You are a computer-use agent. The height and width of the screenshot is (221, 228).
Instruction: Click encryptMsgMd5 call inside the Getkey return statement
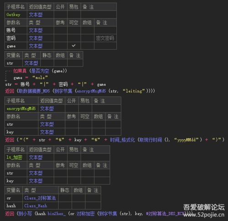tap(91, 91)
